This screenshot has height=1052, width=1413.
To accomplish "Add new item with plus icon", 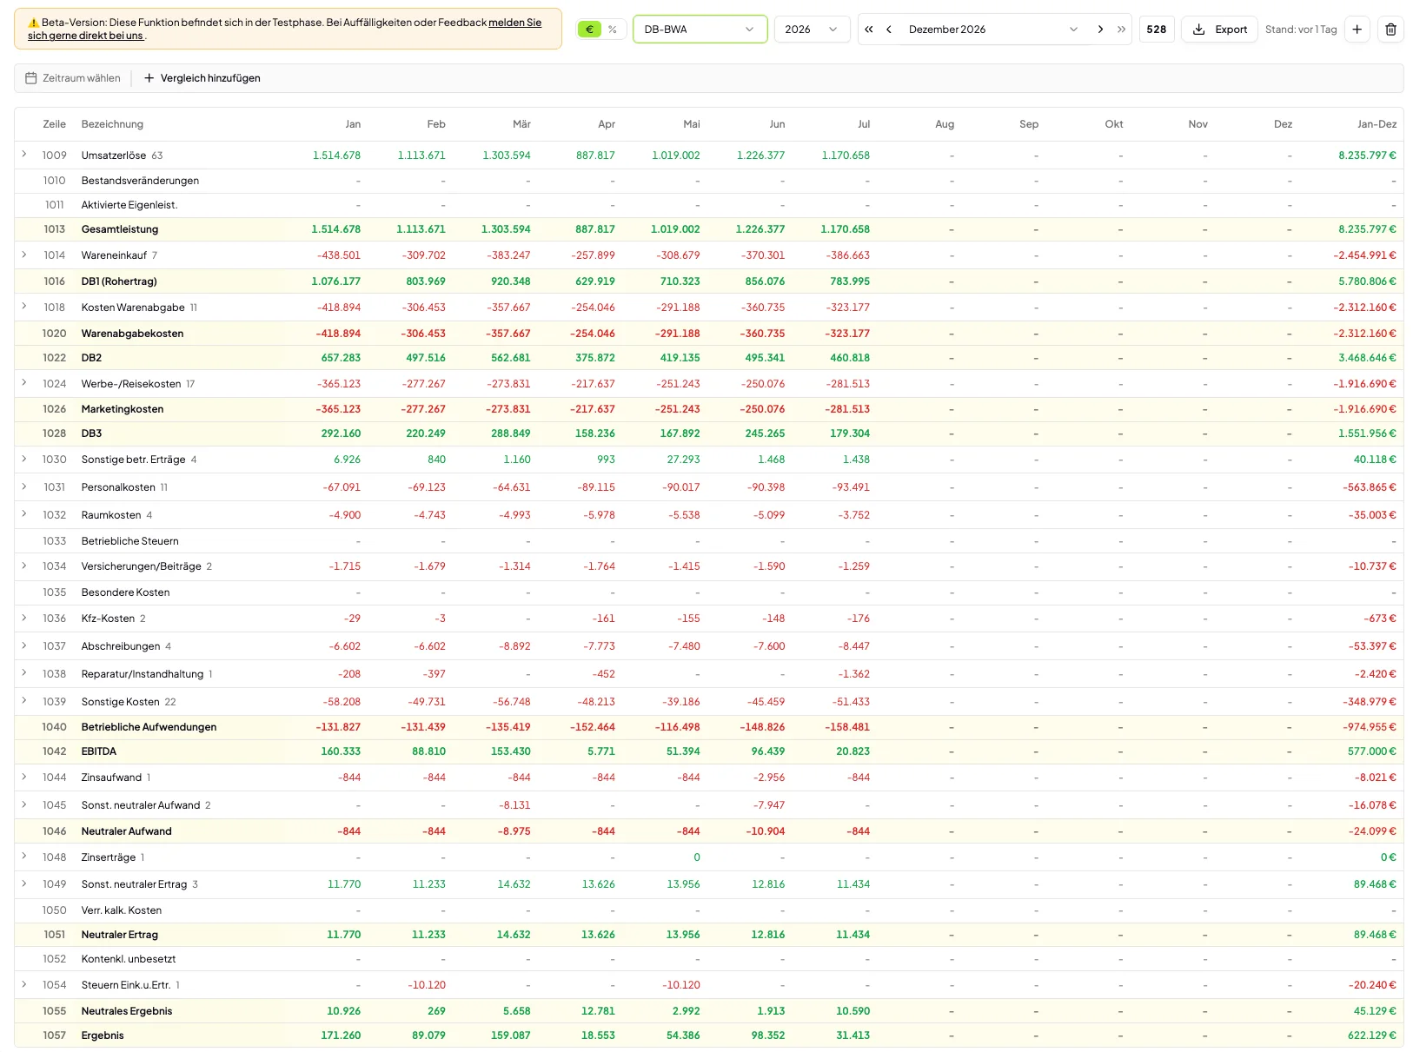I will 1357,30.
